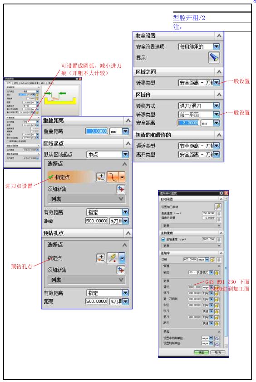Click the 切削 600.0000 feed field
Image resolution: width=256 pixels, height=382 pixels.
point(190,260)
